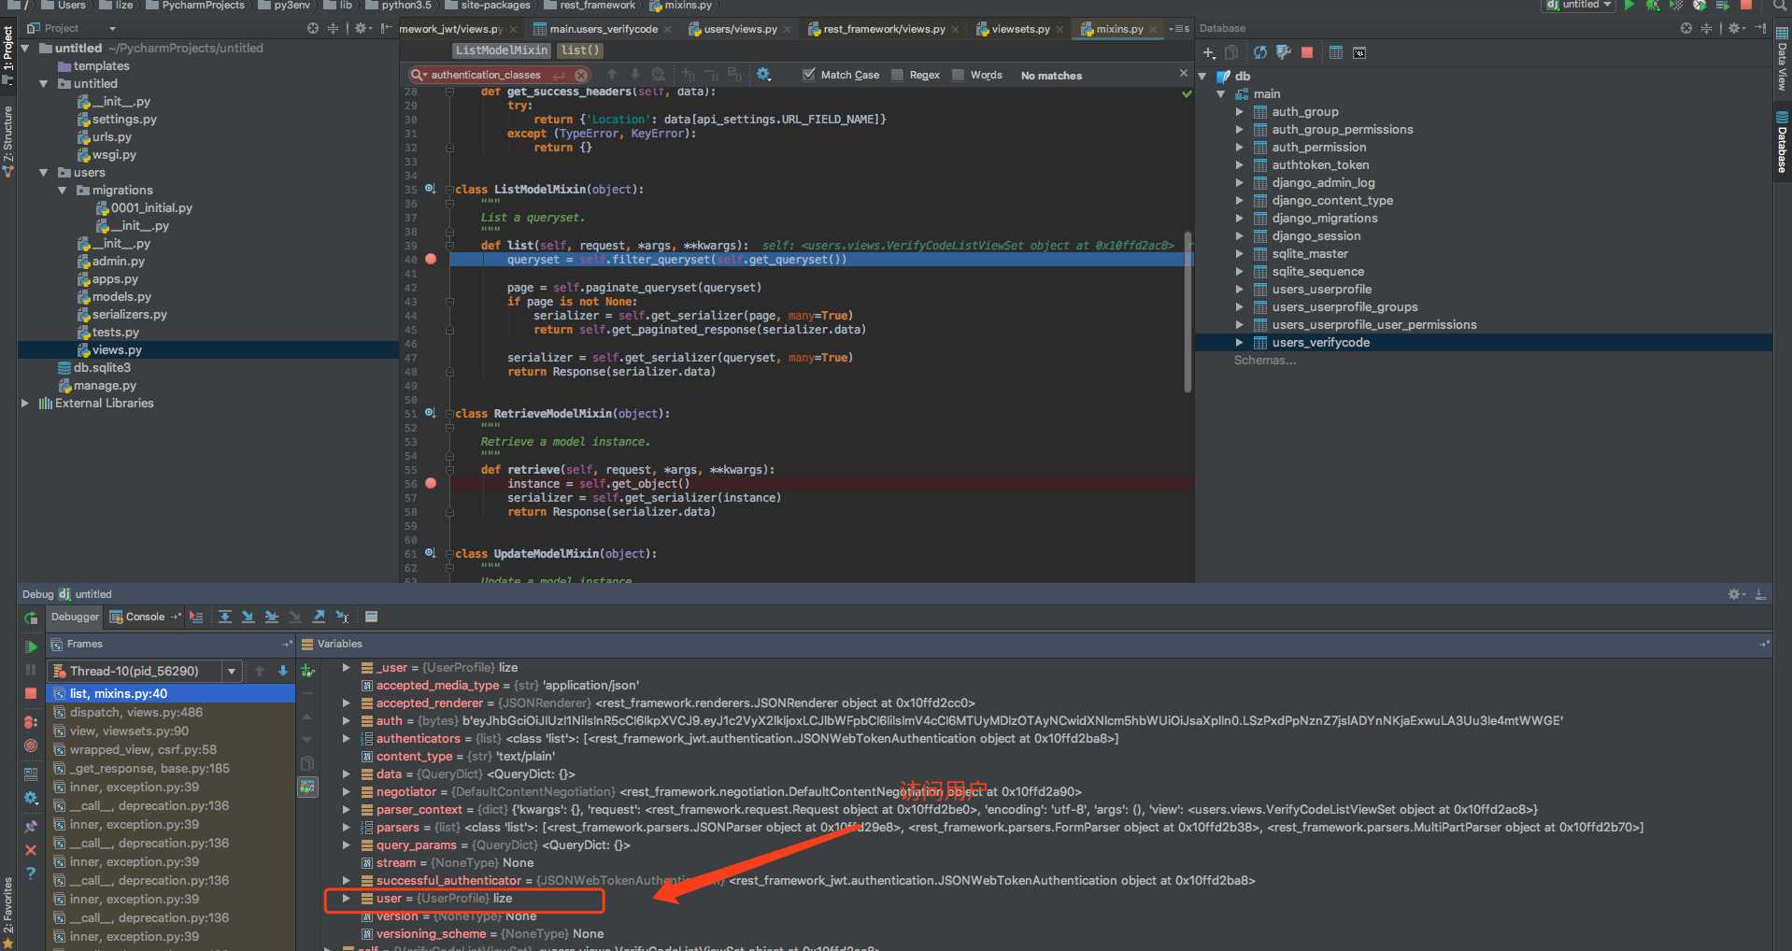Viewport: 1792px width, 951px height.
Task: Click the Resume Program icon in the debugger
Action: pos(31,646)
